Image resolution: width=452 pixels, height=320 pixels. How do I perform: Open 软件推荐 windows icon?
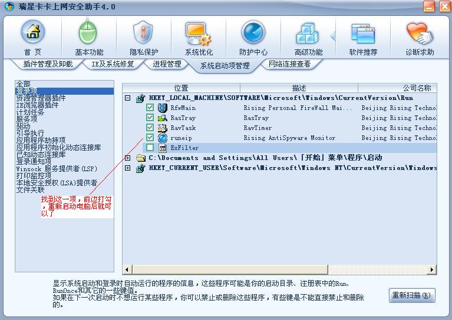[363, 34]
